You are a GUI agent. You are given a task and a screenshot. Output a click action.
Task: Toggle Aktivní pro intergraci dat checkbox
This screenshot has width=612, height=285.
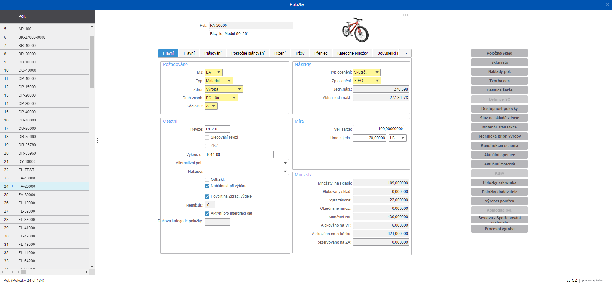pyautogui.click(x=207, y=214)
